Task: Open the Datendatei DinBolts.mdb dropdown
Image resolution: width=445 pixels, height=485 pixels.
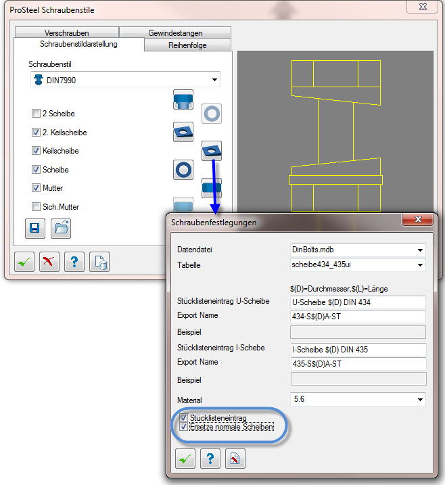Action: click(420, 250)
